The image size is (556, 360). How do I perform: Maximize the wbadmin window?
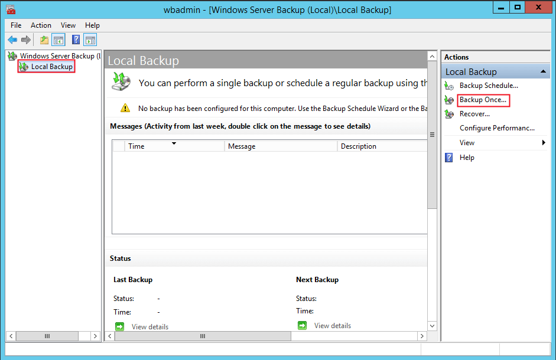click(x=518, y=8)
